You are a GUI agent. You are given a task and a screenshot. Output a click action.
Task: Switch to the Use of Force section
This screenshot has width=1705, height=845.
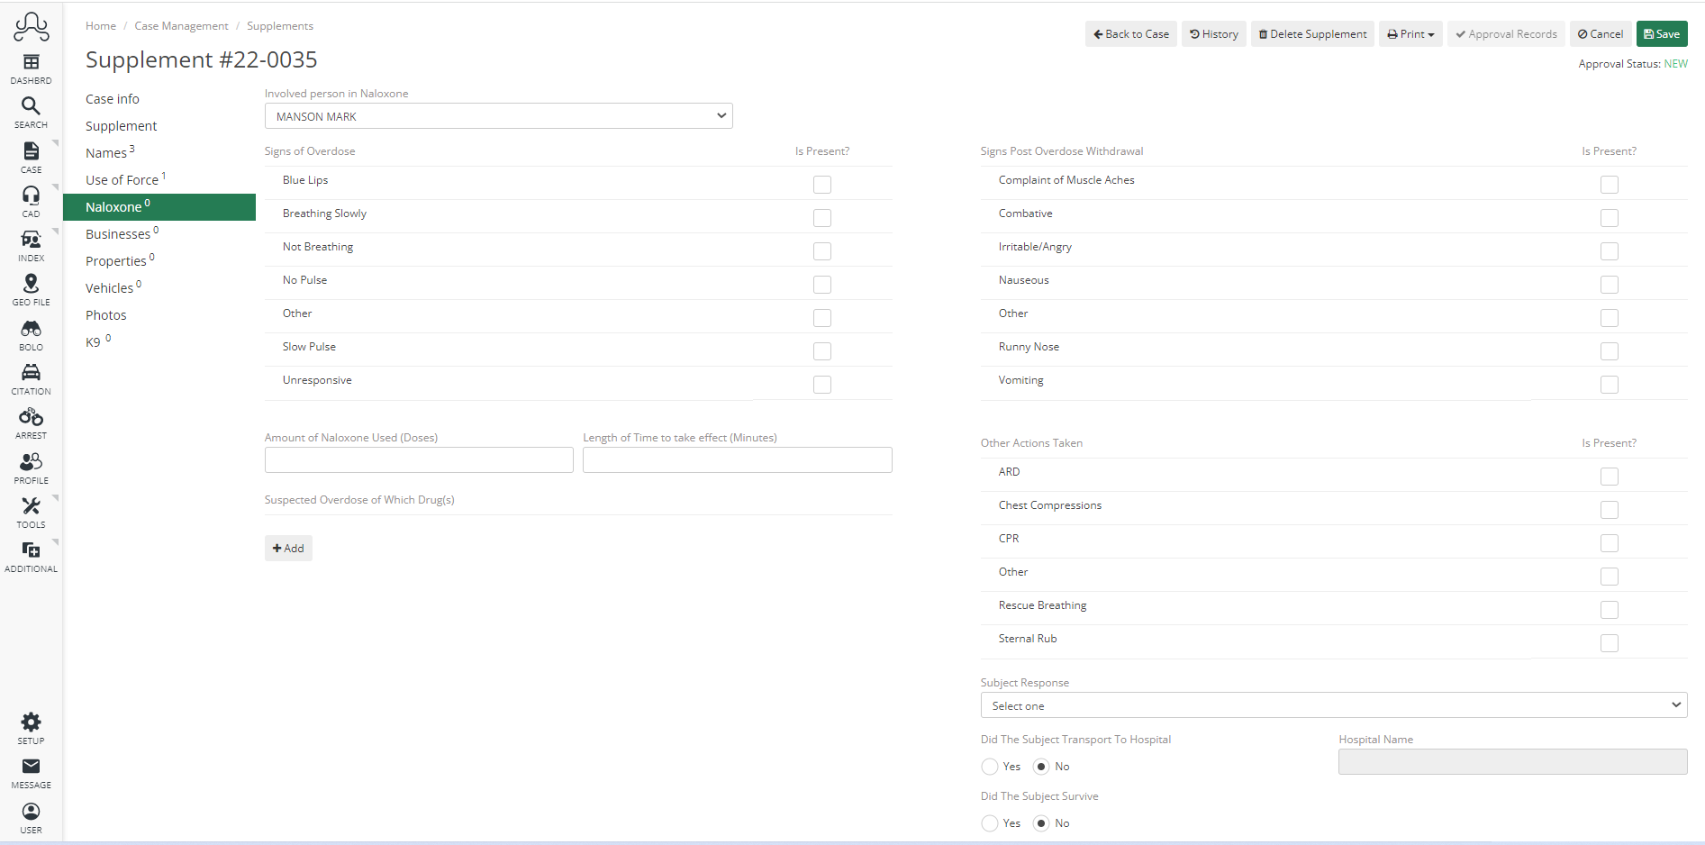tap(121, 179)
